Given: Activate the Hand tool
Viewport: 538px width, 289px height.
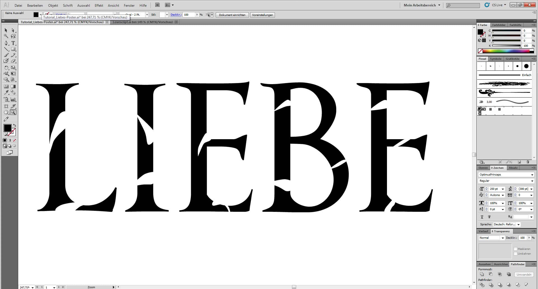Looking at the screenshot, I should (6, 112).
